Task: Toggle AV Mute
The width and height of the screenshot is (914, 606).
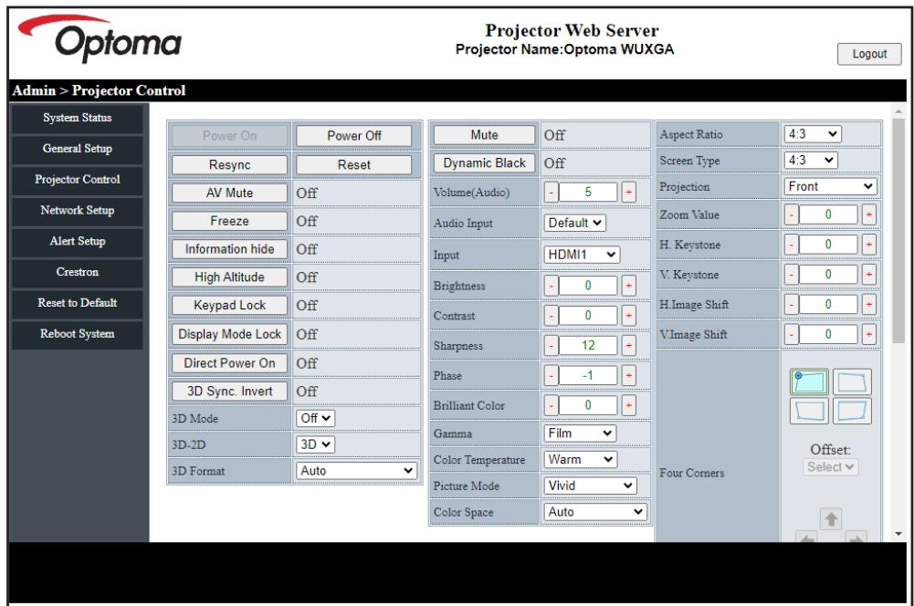Action: 230,193
